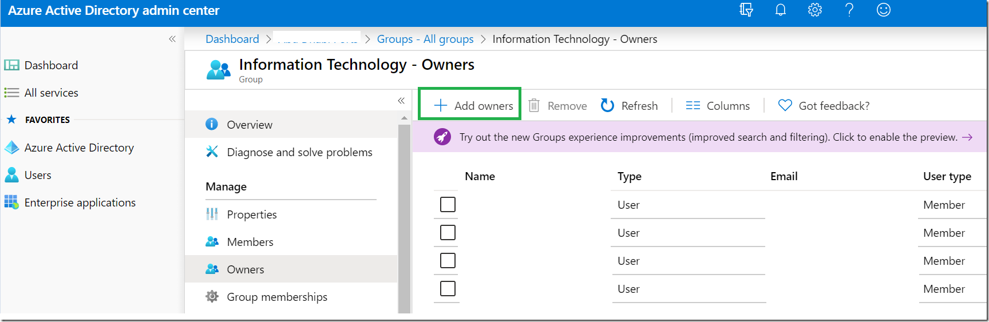Click the tenant breadcrumb after Dashboard
This screenshot has width=989, height=322.
tap(317, 38)
